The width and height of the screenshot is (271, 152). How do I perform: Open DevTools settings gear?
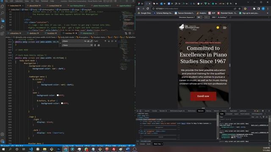pos(263,111)
